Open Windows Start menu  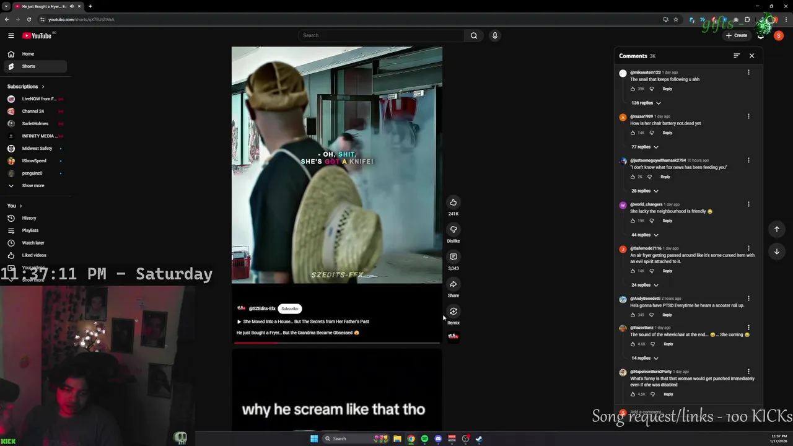[314, 439]
